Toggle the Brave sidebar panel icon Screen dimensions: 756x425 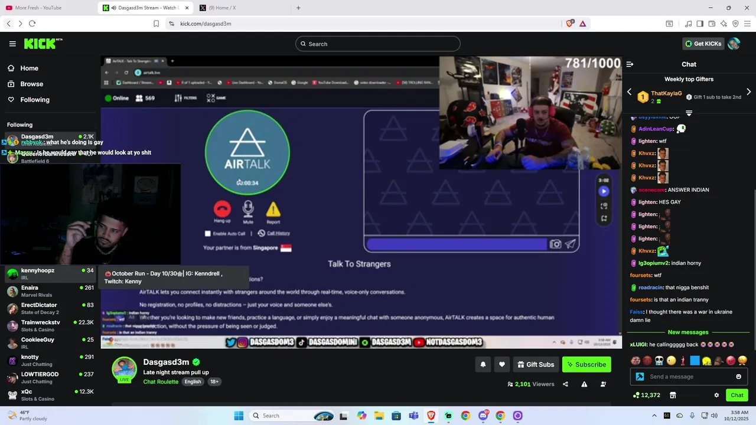tap(700, 24)
